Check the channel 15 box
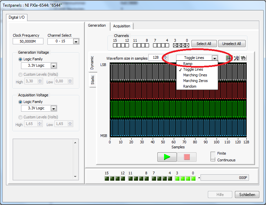The height and width of the screenshot is (205, 266). [x=115, y=45]
